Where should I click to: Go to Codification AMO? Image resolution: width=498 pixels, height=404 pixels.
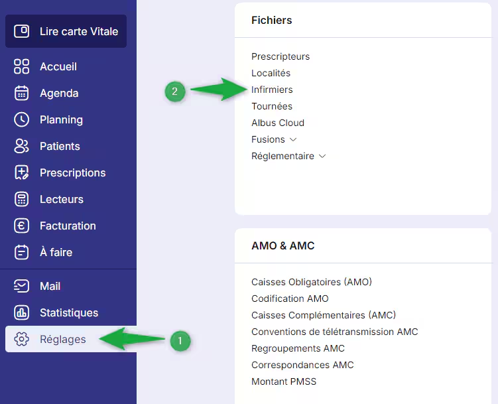pos(290,299)
